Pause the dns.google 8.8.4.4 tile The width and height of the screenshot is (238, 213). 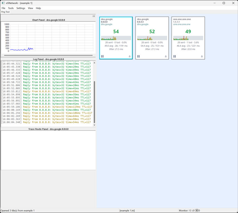pos(139,57)
